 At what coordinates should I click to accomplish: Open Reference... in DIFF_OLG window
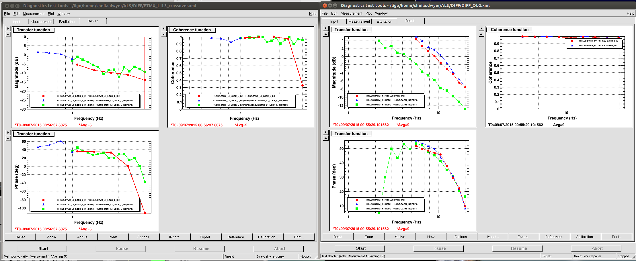[555, 237]
